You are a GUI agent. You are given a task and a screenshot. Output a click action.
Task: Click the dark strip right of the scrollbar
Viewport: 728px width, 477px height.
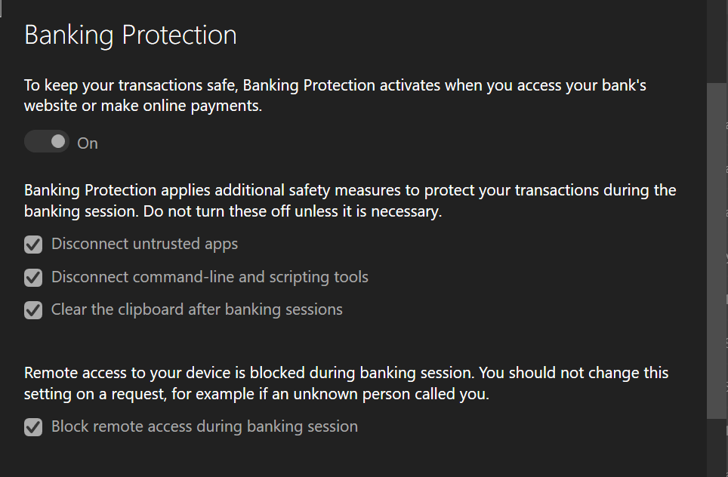point(726,238)
